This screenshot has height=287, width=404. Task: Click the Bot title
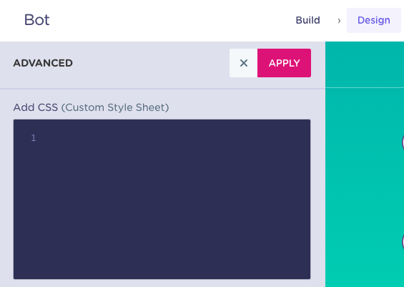(x=37, y=20)
